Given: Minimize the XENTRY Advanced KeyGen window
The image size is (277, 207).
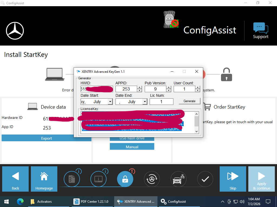Looking at the screenshot, I should point(172,71).
